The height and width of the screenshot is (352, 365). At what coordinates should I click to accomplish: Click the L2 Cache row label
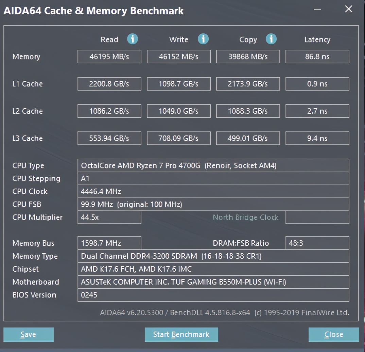click(28, 111)
